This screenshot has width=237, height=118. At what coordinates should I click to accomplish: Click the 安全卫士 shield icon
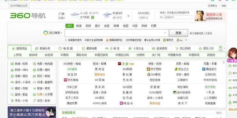click(176, 69)
